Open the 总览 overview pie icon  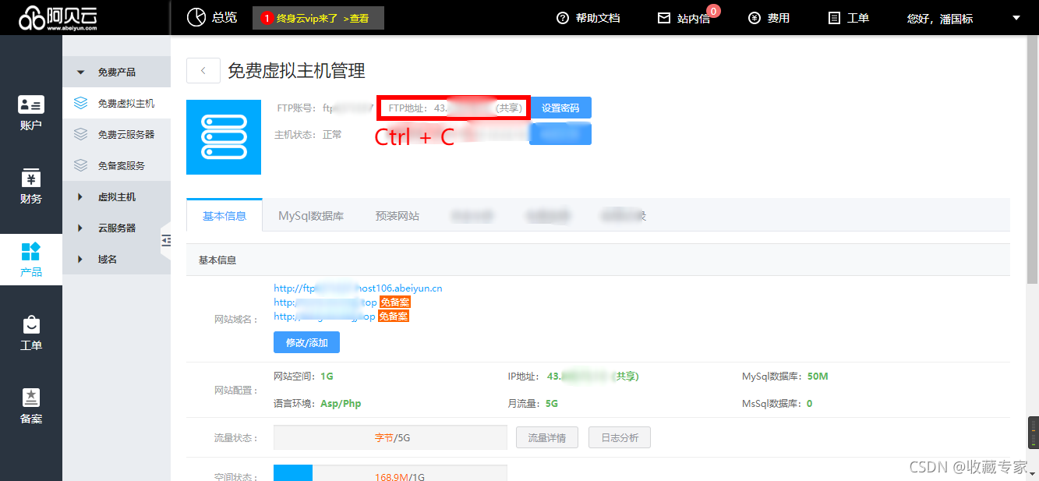tap(196, 17)
